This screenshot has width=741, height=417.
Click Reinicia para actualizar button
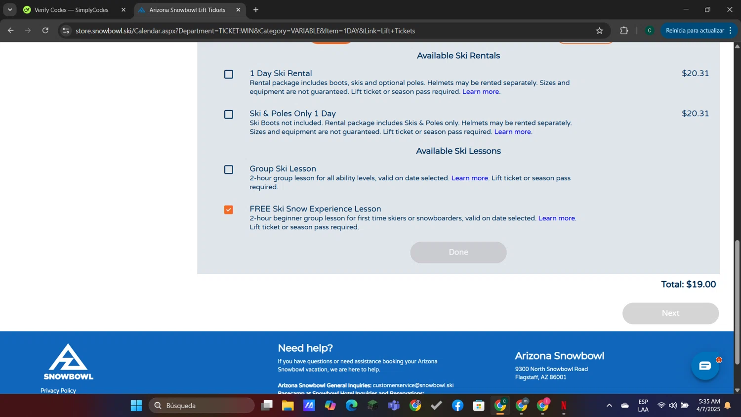click(694, 31)
